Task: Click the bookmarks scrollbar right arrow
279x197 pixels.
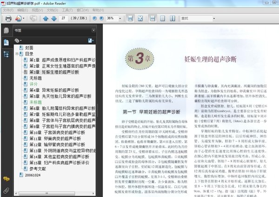Action: [93, 193]
